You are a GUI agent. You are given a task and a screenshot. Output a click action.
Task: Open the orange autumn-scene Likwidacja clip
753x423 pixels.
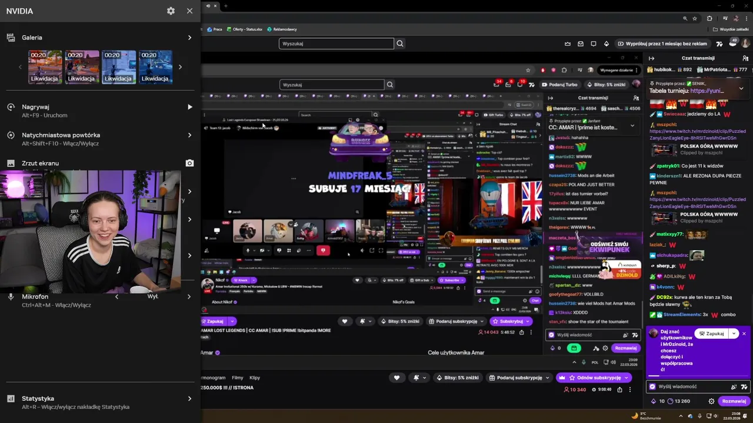pyautogui.click(x=45, y=67)
